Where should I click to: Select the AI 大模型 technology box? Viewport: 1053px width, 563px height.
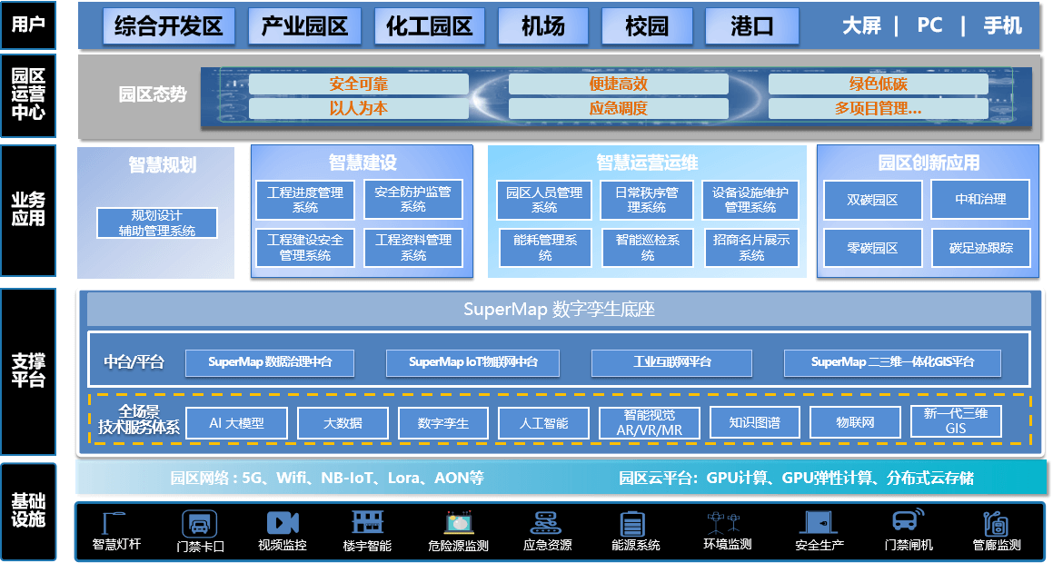(x=236, y=423)
